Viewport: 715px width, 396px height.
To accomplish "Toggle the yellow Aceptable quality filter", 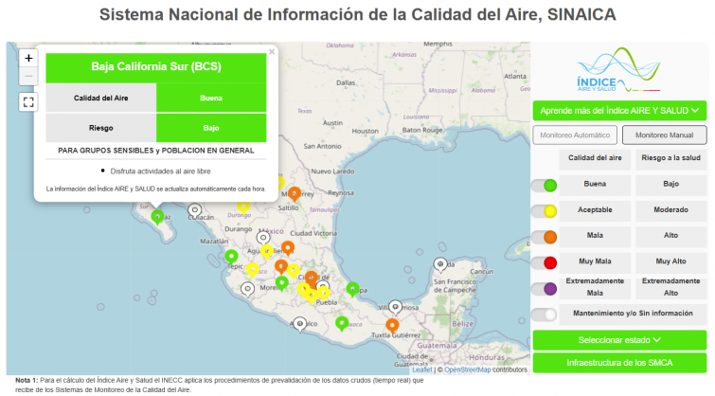I will click(x=544, y=210).
